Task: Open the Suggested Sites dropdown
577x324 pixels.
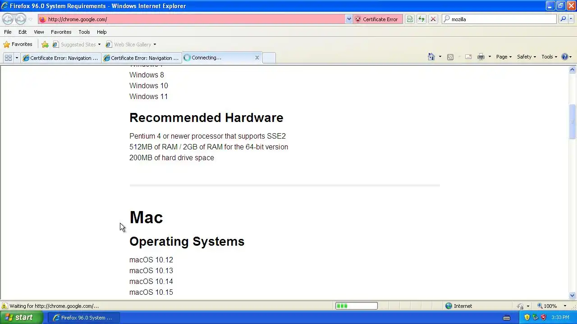Action: click(x=77, y=45)
